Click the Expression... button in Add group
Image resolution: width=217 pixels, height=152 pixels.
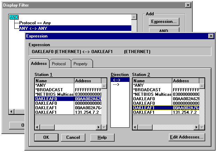[164, 22]
